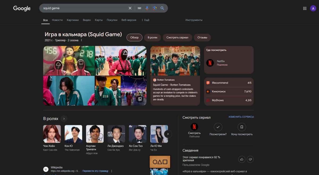
Task: Click the 'Пользователи Google' label
Action: 196,165
